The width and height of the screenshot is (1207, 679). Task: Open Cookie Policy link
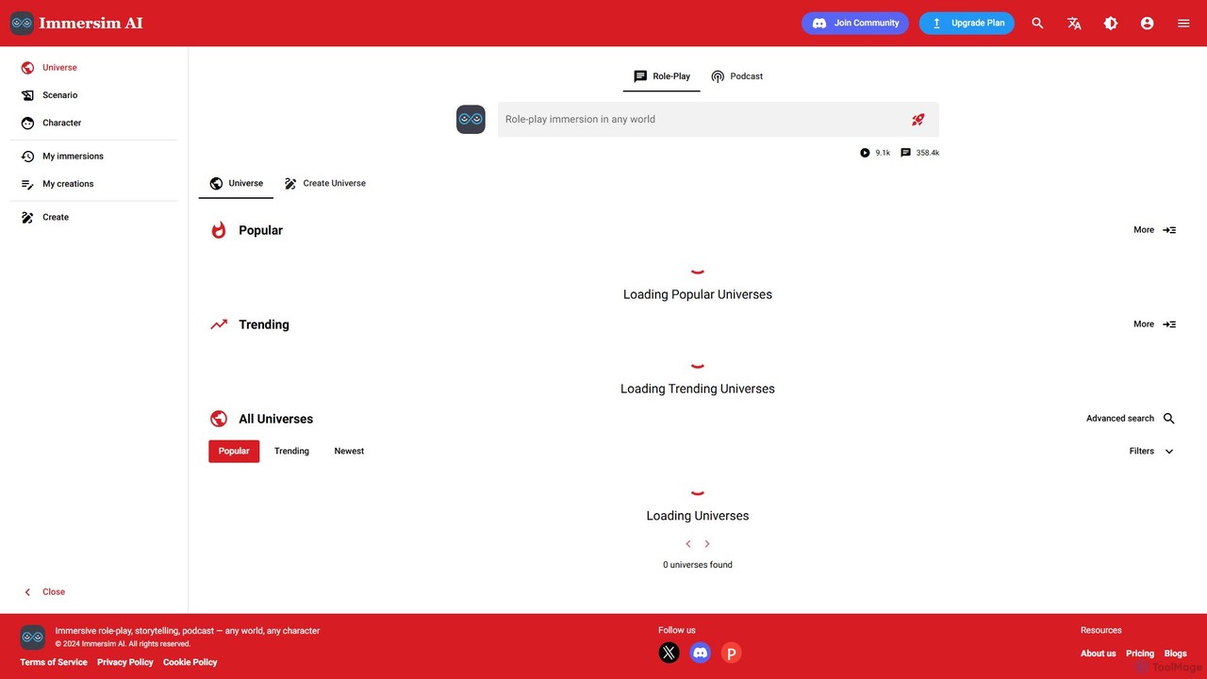click(x=190, y=662)
